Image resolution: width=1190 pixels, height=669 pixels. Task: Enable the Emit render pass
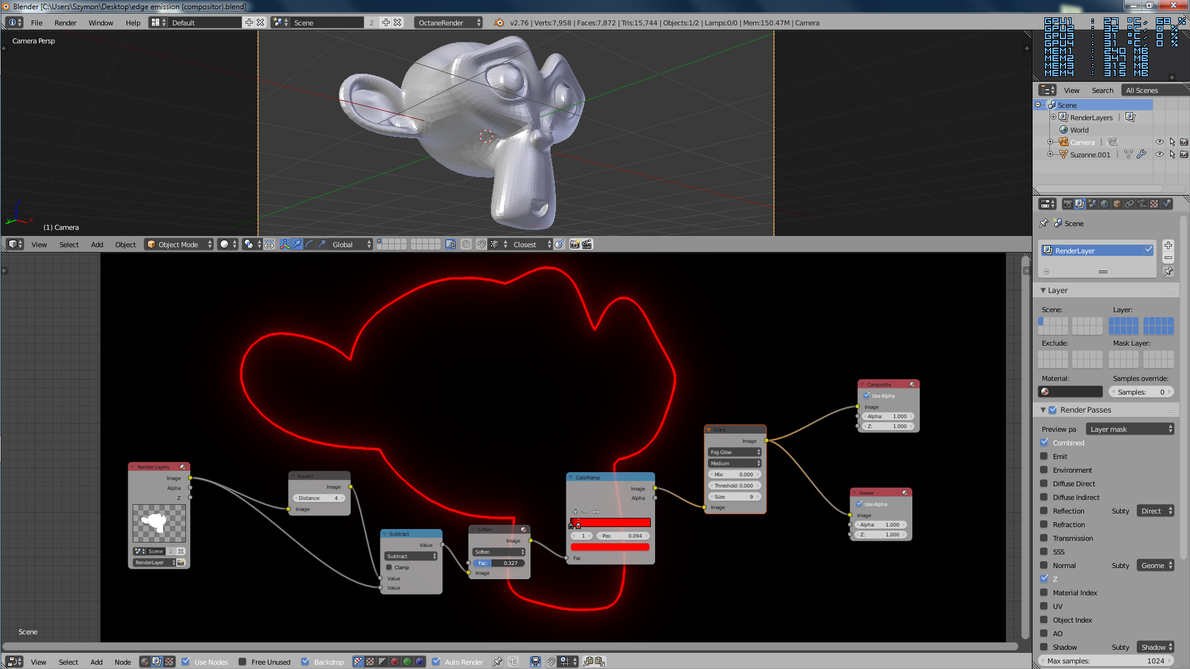1044,456
